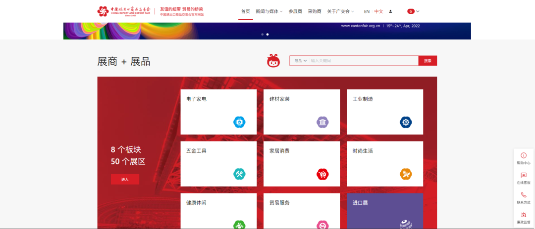The image size is (535, 229).
Task: Click the 五金工具 tools icon
Action: [239, 174]
